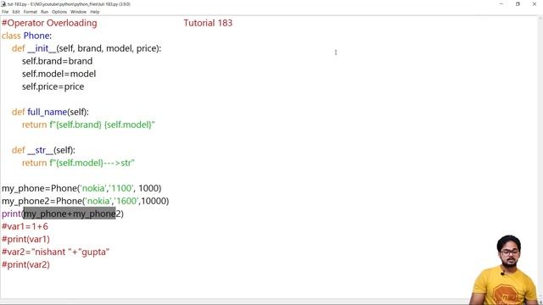Click the 'Tutorial 183' comment text
Viewport: 543px width, 305px height.
tap(208, 23)
